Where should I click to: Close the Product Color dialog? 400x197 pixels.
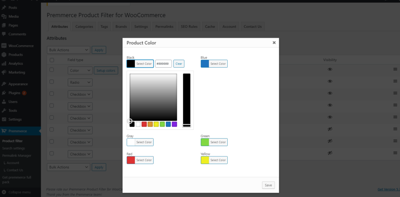[x=274, y=42]
